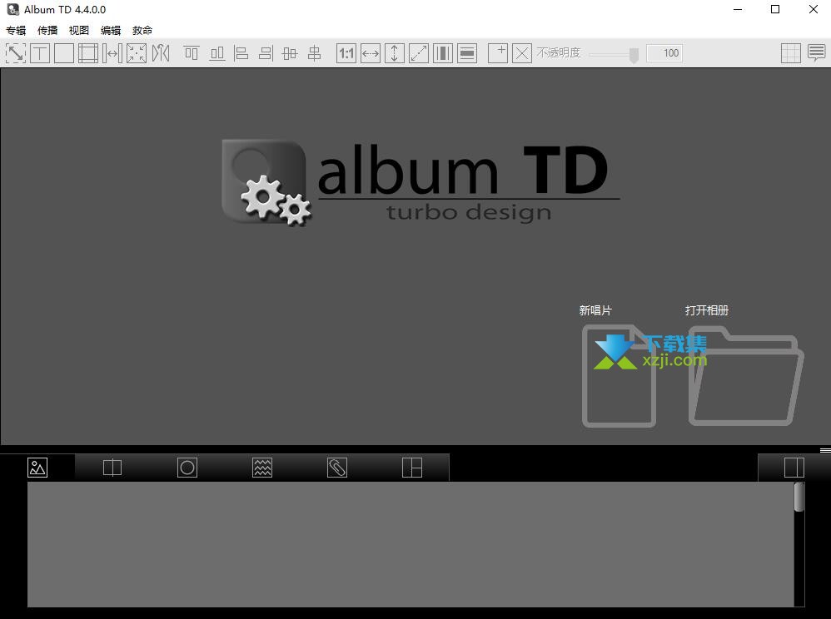
Task: Align objects to bottom edge
Action: 217,53
